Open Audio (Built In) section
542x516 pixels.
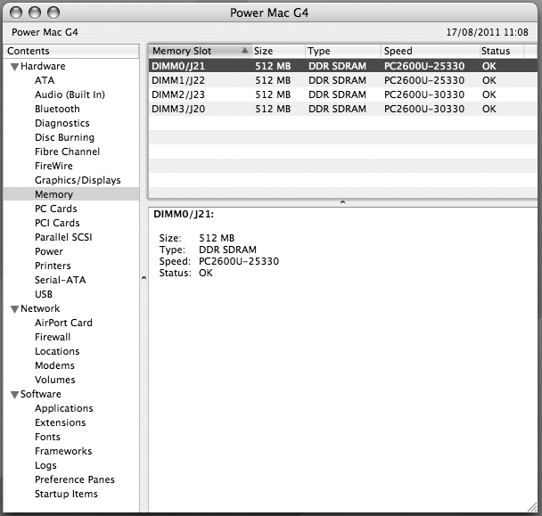click(70, 94)
